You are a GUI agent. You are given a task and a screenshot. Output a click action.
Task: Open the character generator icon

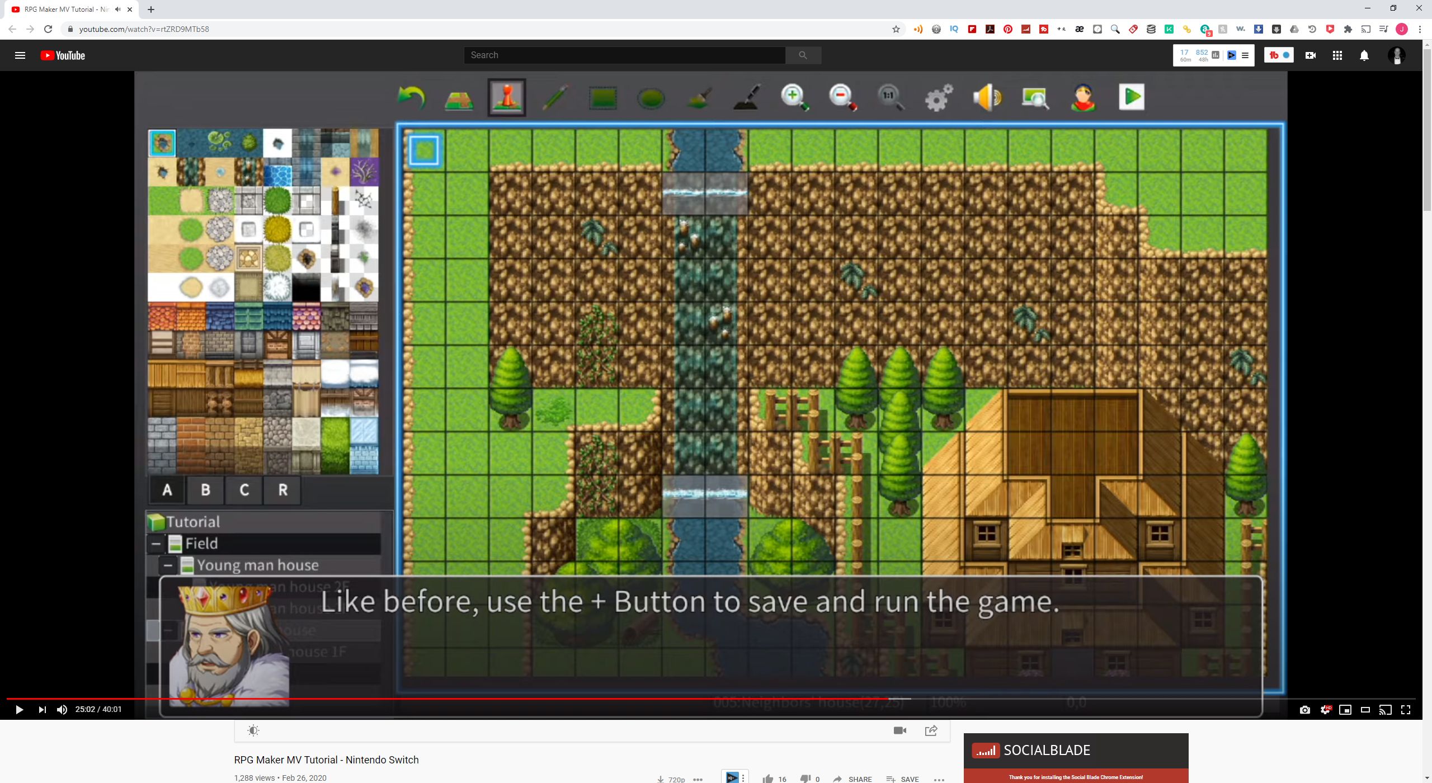[x=1083, y=97]
